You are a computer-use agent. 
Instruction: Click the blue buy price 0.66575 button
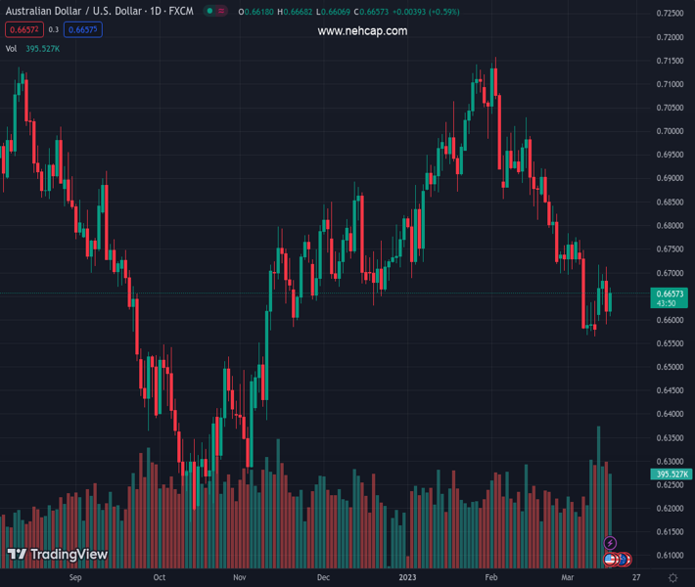[83, 30]
